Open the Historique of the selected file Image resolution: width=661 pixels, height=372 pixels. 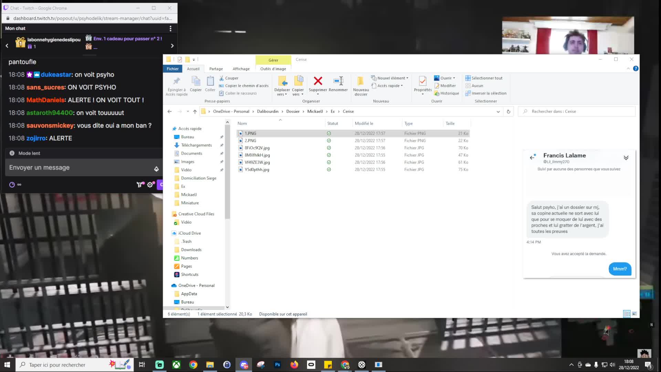point(448,93)
